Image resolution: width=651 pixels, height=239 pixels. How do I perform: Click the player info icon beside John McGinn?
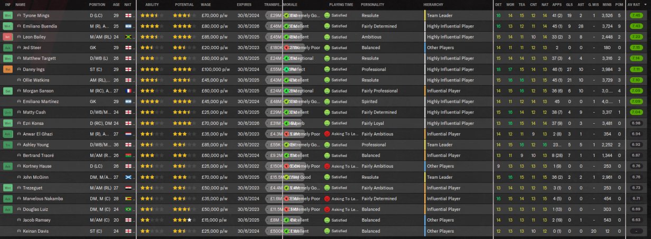tap(19, 177)
